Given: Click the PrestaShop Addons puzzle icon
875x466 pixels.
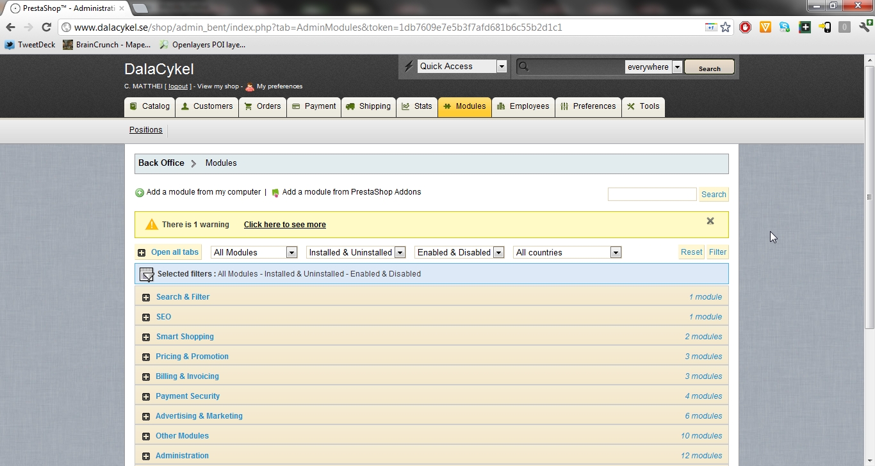Looking at the screenshot, I should pos(275,193).
